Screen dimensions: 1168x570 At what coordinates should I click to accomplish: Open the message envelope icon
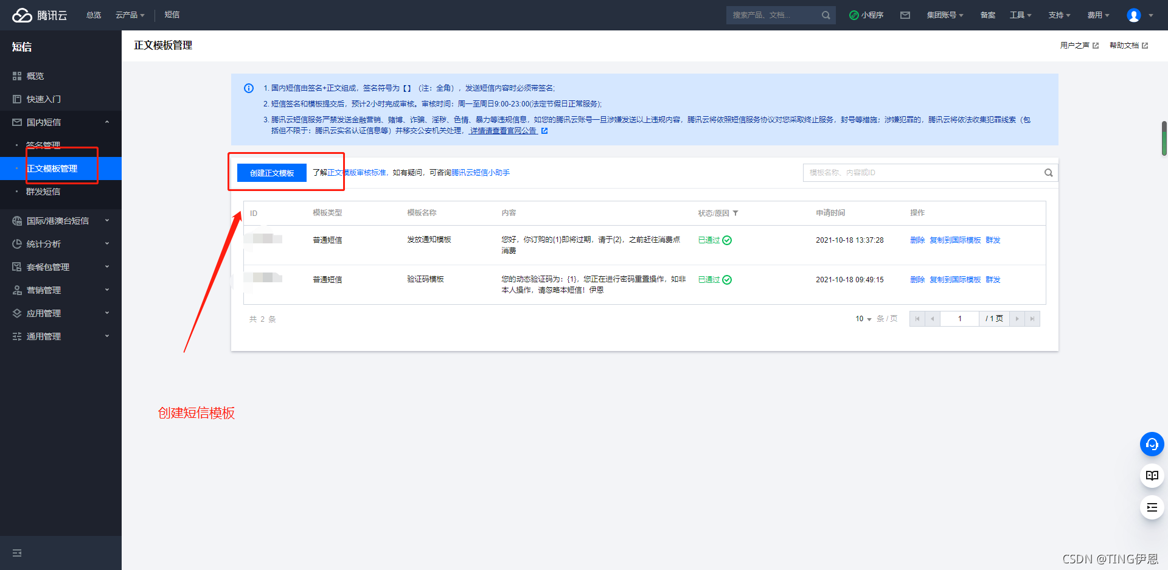pos(905,15)
